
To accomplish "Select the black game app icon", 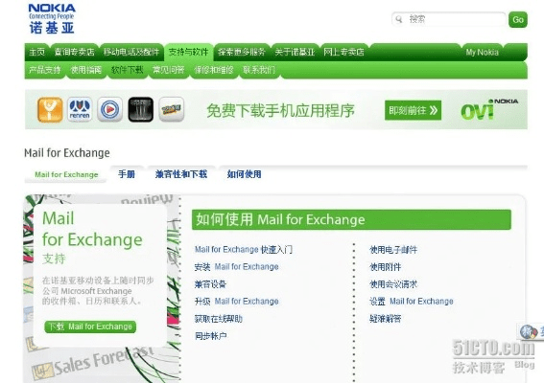I will (x=140, y=109).
